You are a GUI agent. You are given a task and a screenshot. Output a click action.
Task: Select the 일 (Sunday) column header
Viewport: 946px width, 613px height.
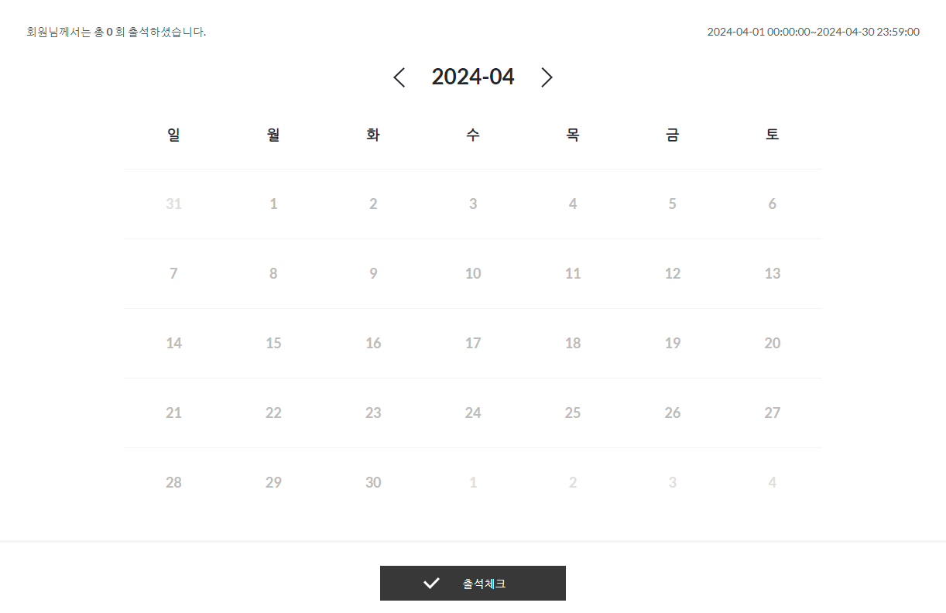point(173,135)
